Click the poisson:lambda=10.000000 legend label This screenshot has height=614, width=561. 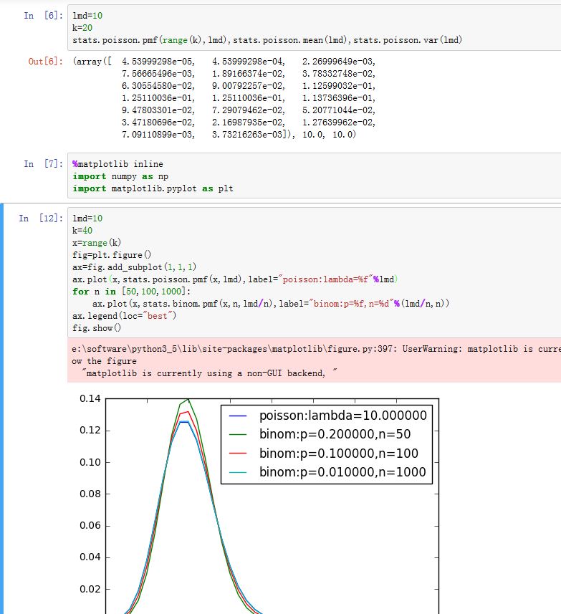tap(342, 416)
